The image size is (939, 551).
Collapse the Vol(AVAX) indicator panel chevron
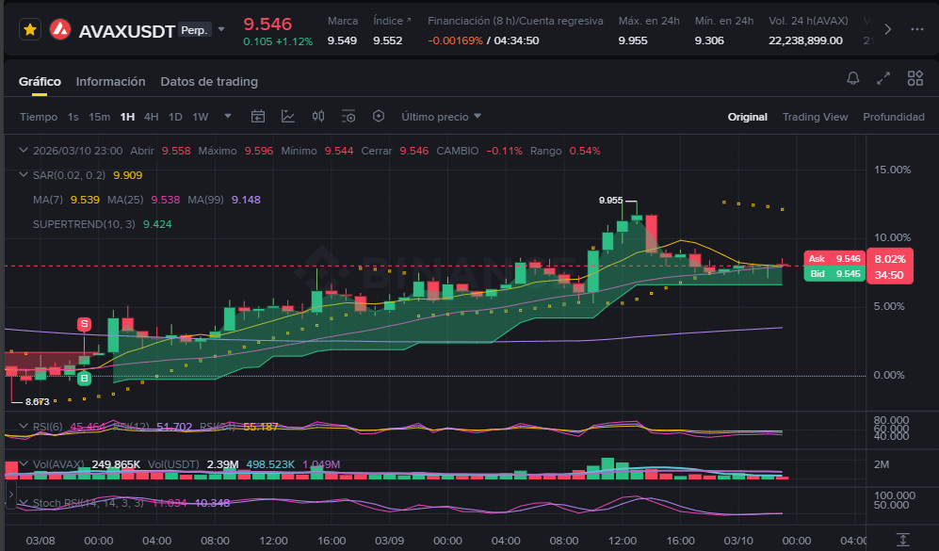click(x=24, y=464)
